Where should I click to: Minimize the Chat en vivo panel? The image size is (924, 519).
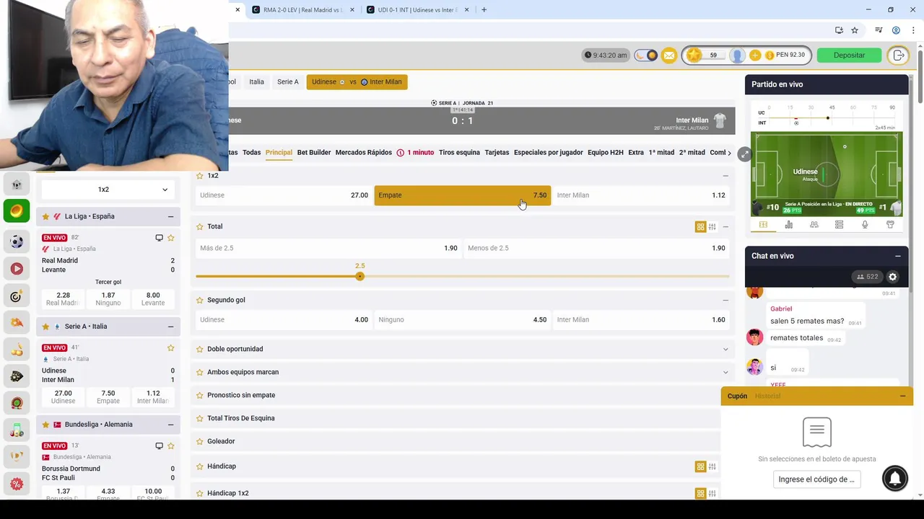click(x=898, y=256)
